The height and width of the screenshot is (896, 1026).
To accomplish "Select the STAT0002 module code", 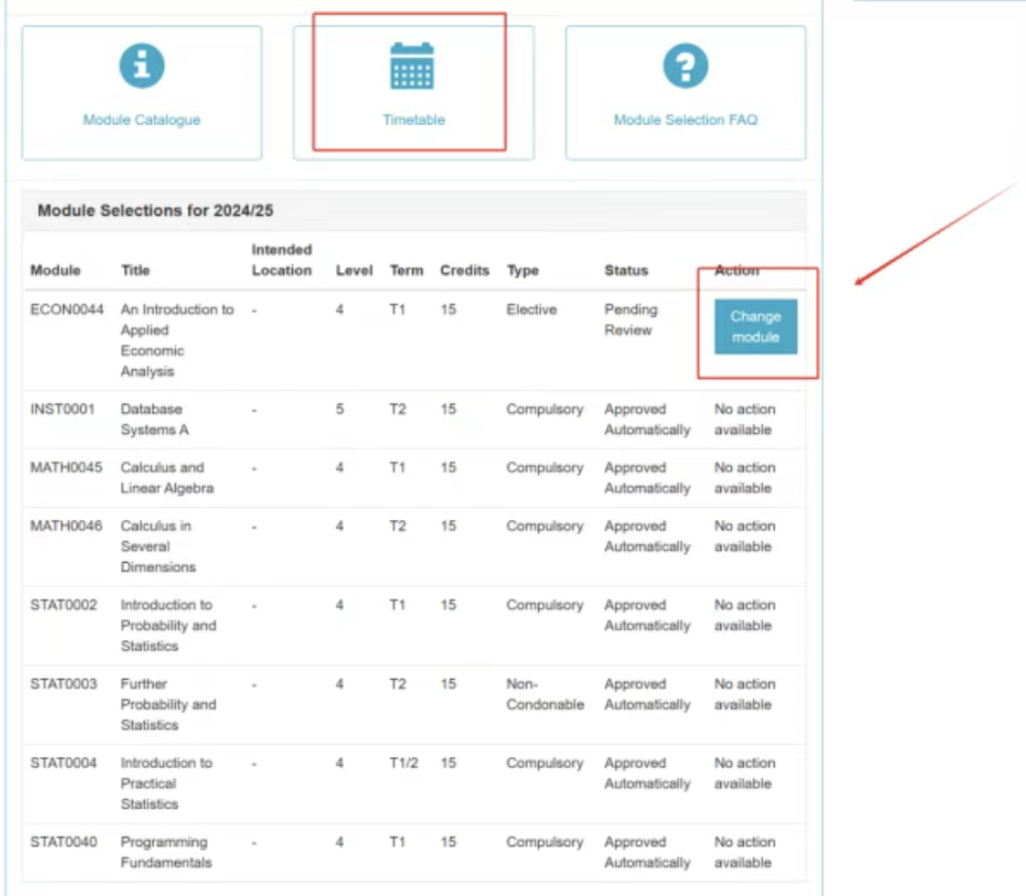I will tap(64, 605).
